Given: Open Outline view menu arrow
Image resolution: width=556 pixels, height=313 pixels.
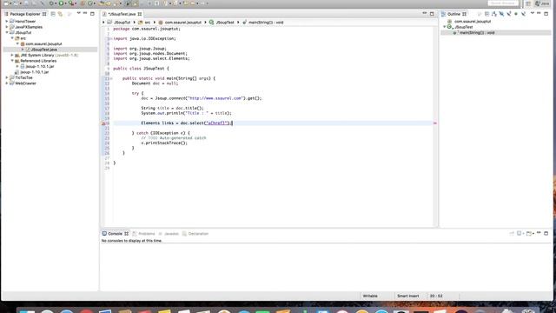Looking at the screenshot, I should (533, 13).
